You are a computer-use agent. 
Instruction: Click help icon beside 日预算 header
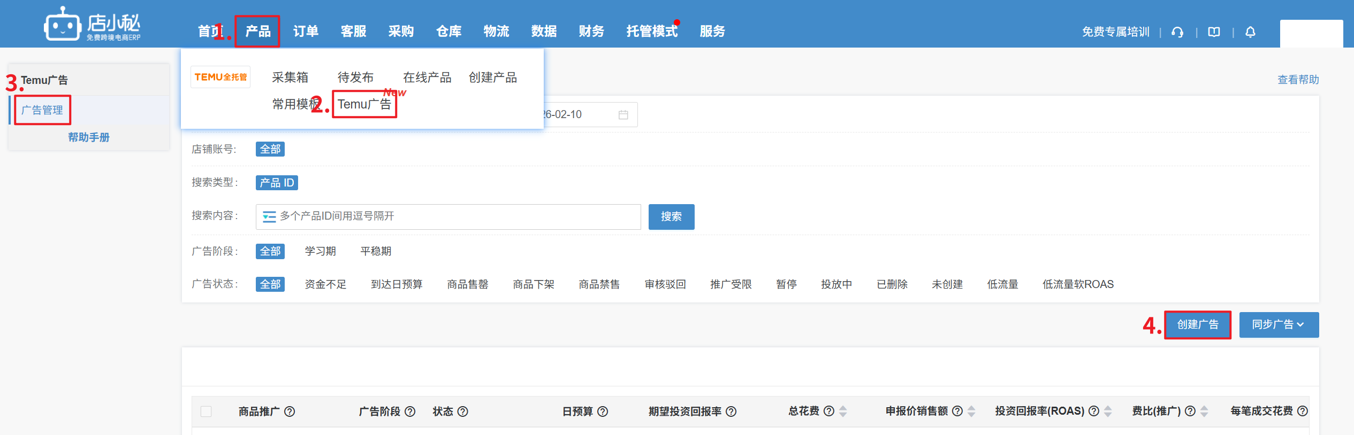[x=603, y=411]
